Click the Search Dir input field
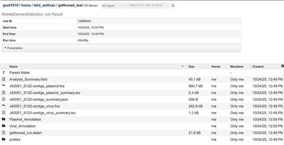This screenshot has height=145, width=284. coord(149,5)
